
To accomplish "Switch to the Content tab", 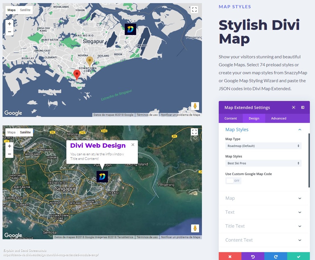I will pyautogui.click(x=231, y=118).
